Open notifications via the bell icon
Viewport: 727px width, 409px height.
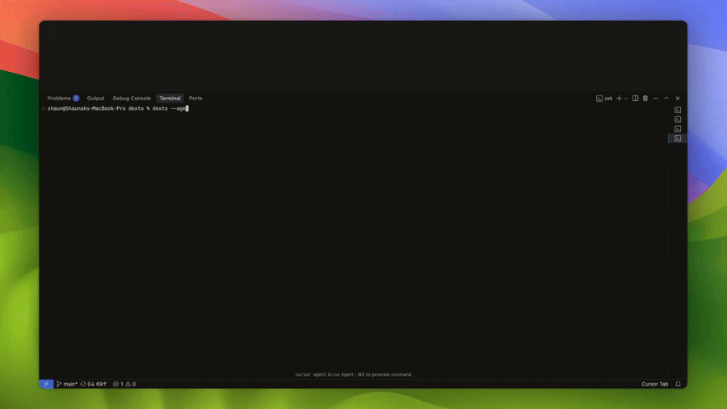pos(678,384)
